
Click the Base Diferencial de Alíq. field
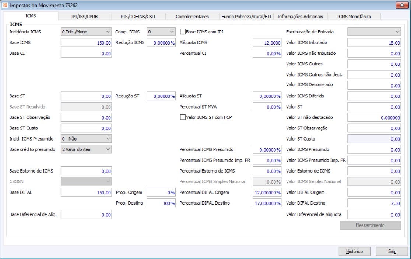click(86, 215)
